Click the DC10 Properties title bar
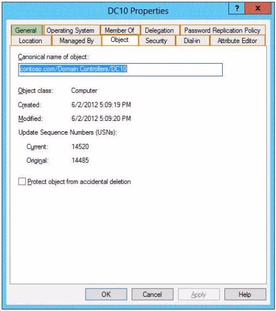Image resolution: width=276 pixels, height=311 pixels. 138,11
